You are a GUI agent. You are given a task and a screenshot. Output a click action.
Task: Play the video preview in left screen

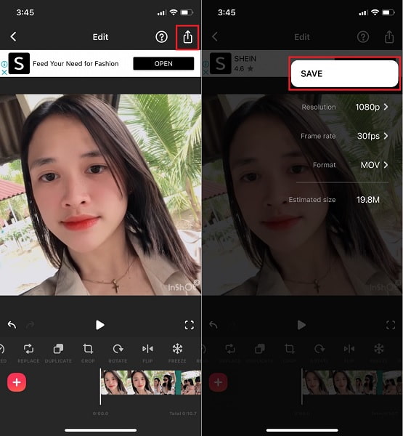click(99, 325)
